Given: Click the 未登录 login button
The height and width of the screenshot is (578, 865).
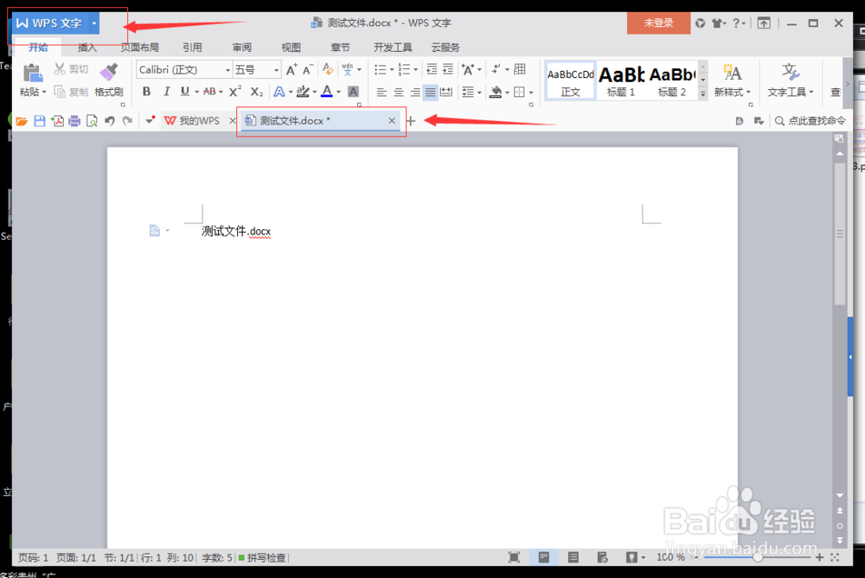Looking at the screenshot, I should pyautogui.click(x=658, y=23).
